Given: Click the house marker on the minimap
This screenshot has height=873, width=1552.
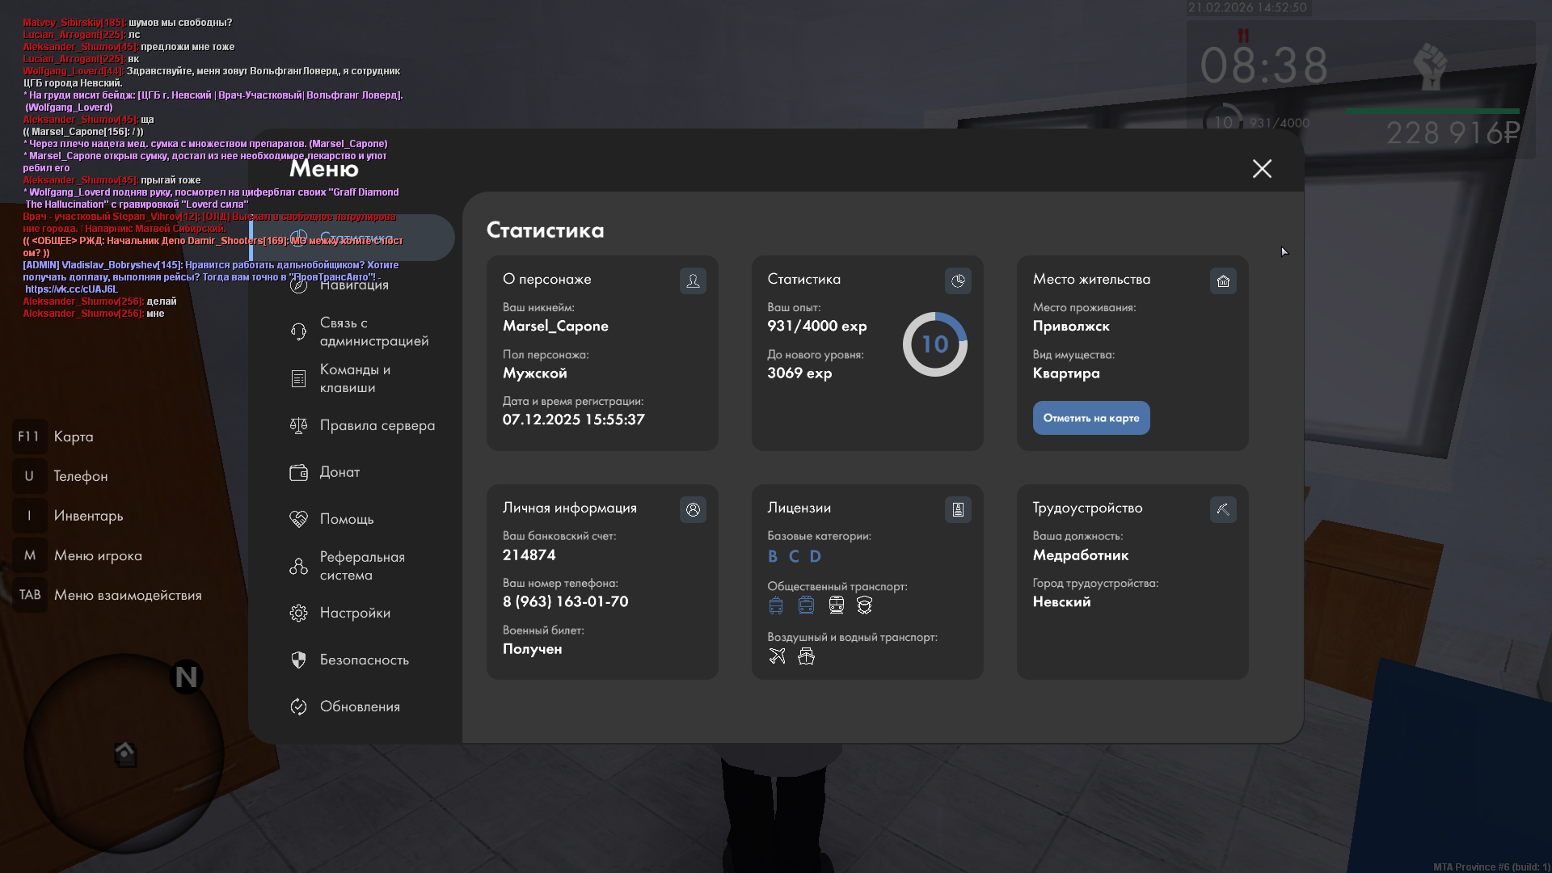Looking at the screenshot, I should click(x=125, y=753).
